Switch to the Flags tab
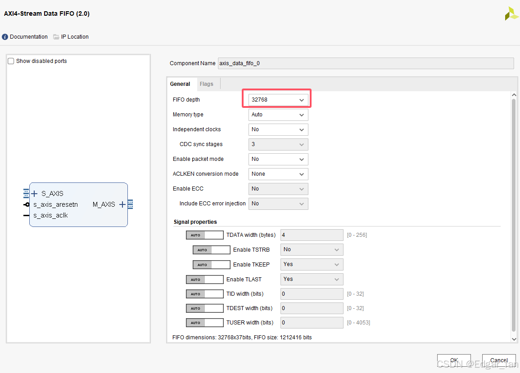Viewport: 520px width, 373px height. 207,84
